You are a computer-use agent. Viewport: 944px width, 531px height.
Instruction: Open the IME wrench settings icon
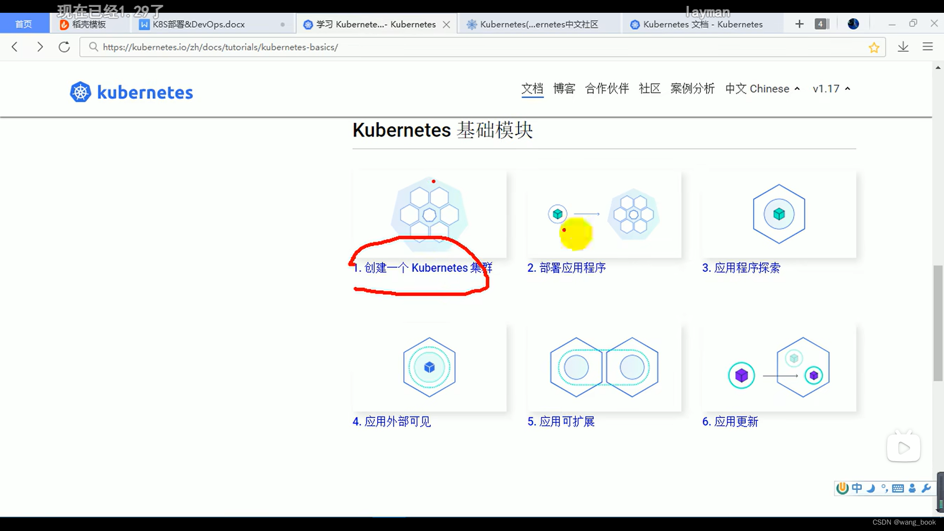point(926,488)
